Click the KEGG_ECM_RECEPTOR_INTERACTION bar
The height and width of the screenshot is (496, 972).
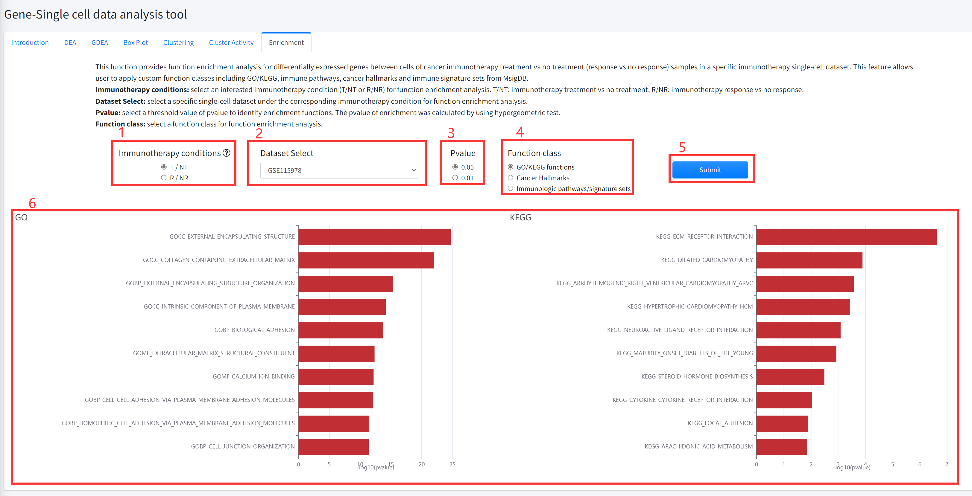click(x=846, y=237)
